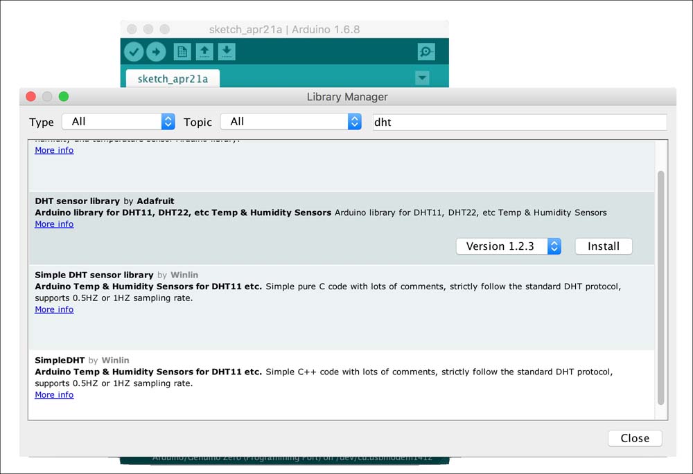Screen dimensions: 693x474
Task: Open More info link for SimpleDHT
Action: tap(54, 394)
